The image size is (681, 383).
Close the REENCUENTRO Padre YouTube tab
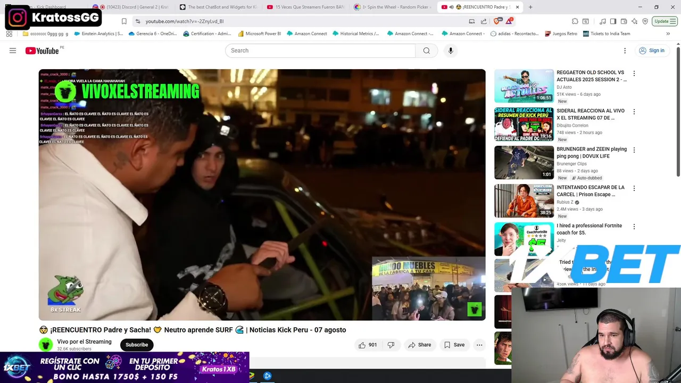(x=517, y=7)
